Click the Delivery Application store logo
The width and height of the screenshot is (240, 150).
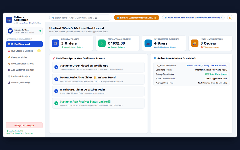9,20
